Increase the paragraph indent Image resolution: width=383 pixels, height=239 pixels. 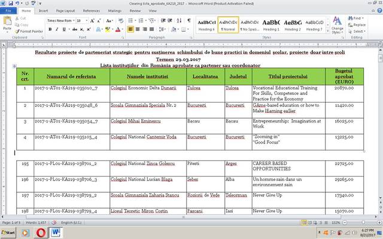pos(170,21)
